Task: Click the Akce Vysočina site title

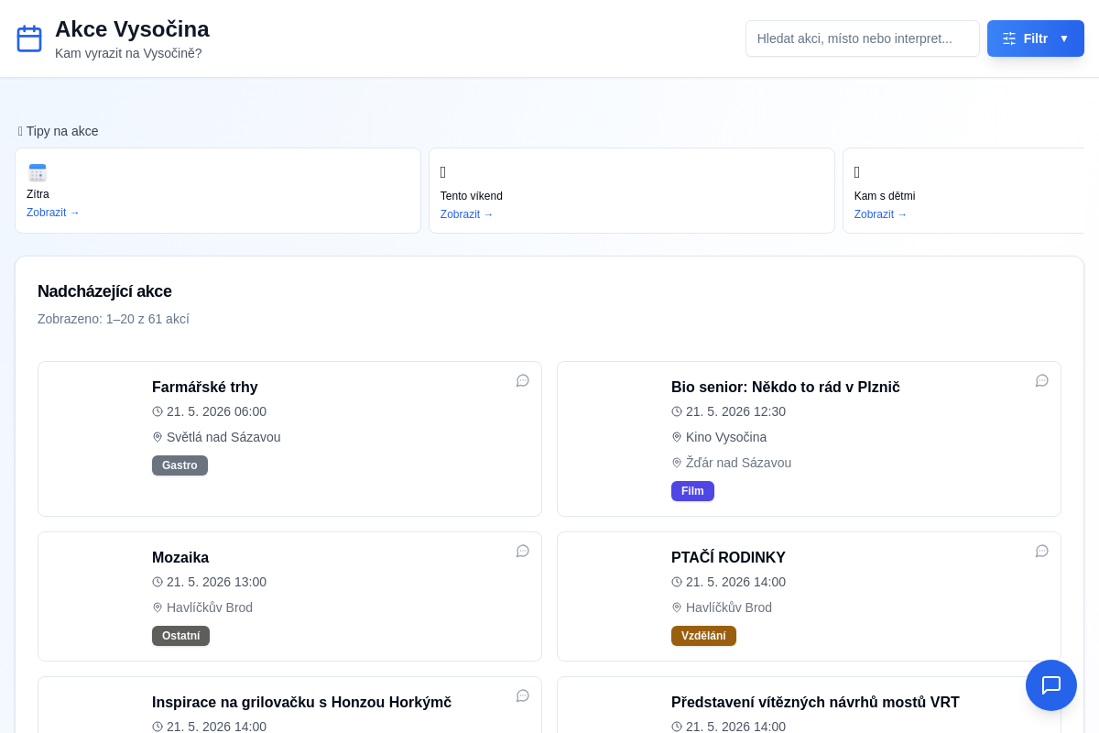Action: pos(132,29)
